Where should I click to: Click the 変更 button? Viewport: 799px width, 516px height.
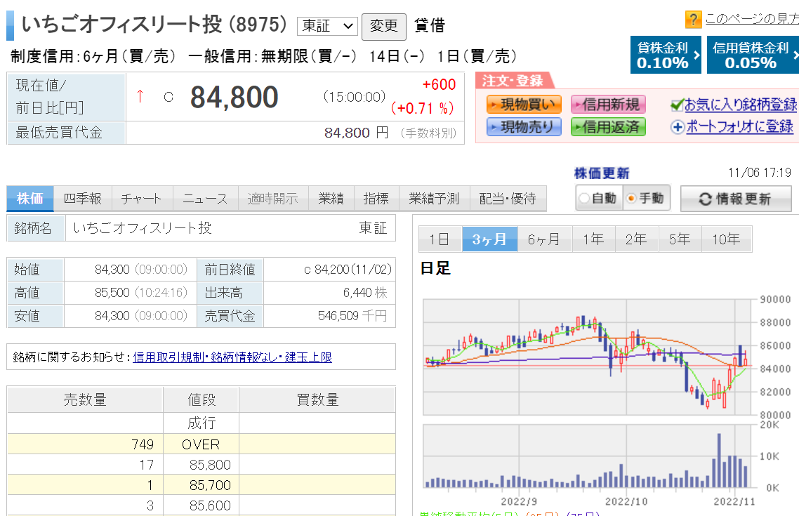[x=384, y=27]
